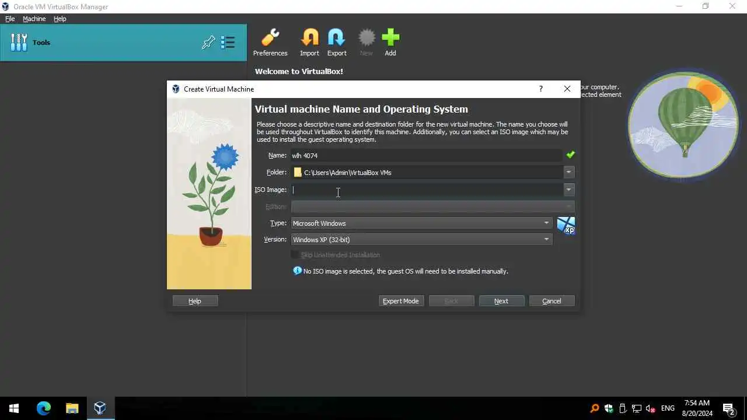Click the Name field containing wlh 4074
The height and width of the screenshot is (420, 747).
427,155
